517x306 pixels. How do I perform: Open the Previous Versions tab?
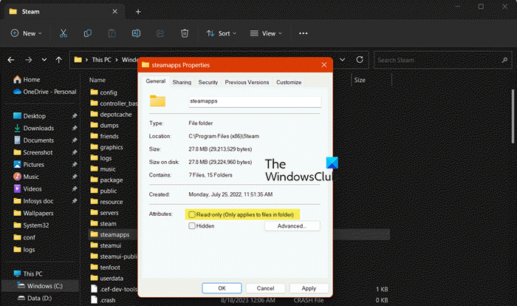pos(247,82)
